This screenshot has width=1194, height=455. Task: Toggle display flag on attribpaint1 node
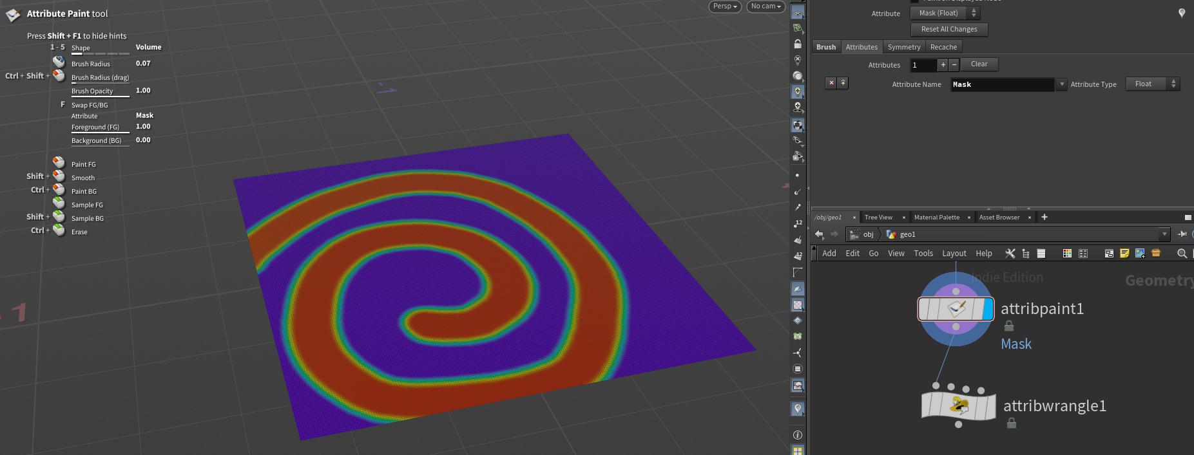tap(987, 309)
